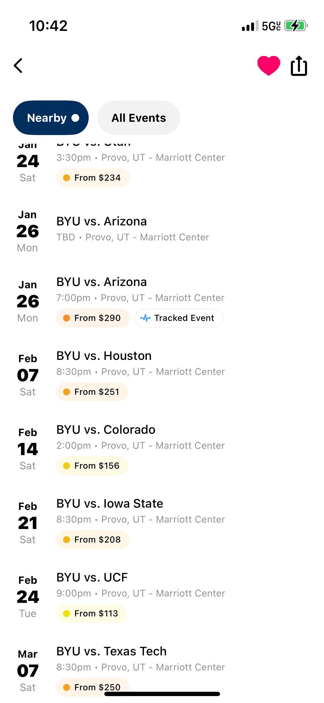Tap the share icon
This screenshot has width=324, height=703.
tap(299, 66)
